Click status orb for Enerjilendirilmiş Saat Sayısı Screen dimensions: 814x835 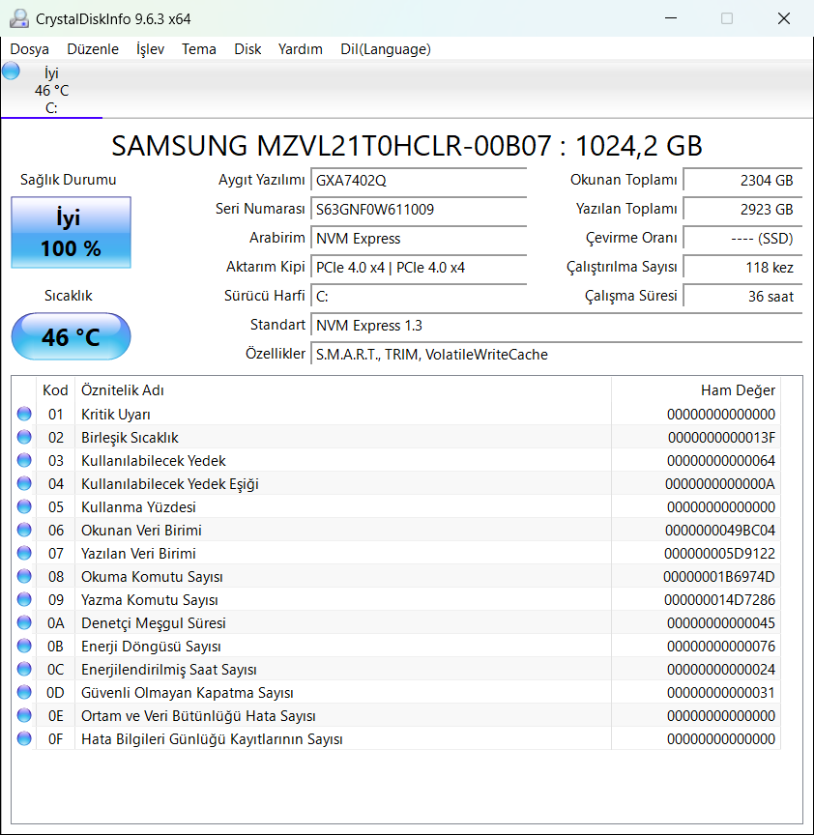(24, 669)
